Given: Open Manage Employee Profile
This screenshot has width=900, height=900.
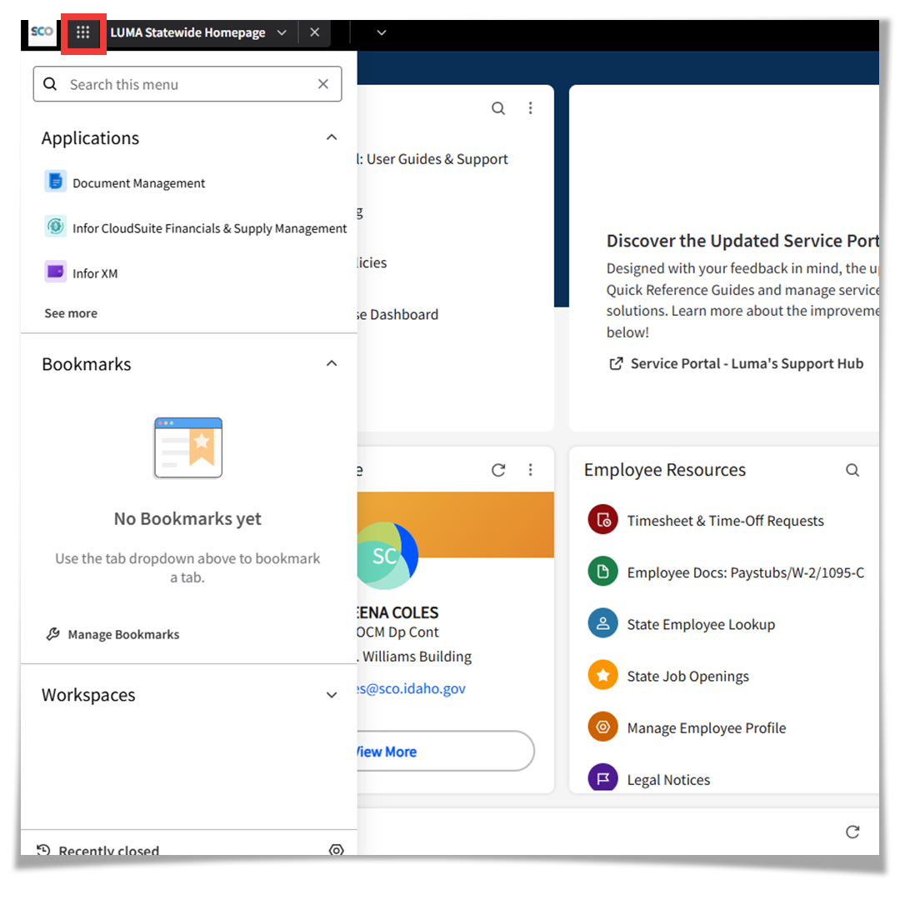Looking at the screenshot, I should click(x=707, y=727).
